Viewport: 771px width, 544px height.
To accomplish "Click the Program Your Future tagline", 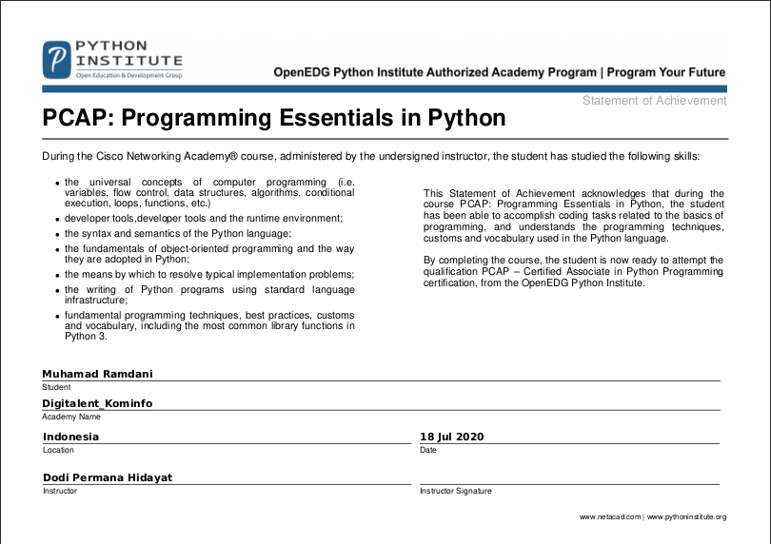I will click(666, 72).
